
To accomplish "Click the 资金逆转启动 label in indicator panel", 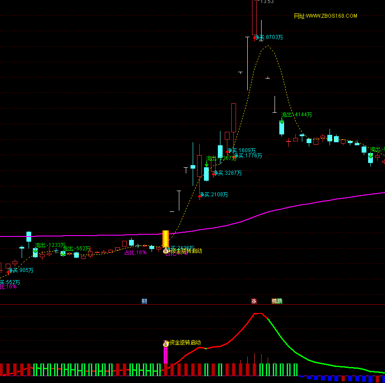I will 185,342.
